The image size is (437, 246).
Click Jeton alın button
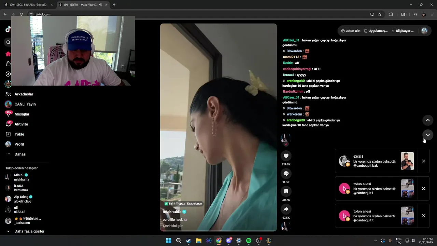351,31
